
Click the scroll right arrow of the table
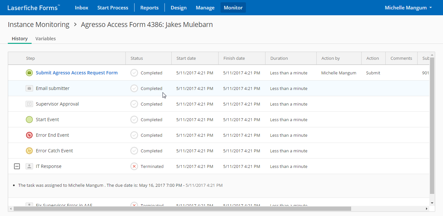pos(427,209)
